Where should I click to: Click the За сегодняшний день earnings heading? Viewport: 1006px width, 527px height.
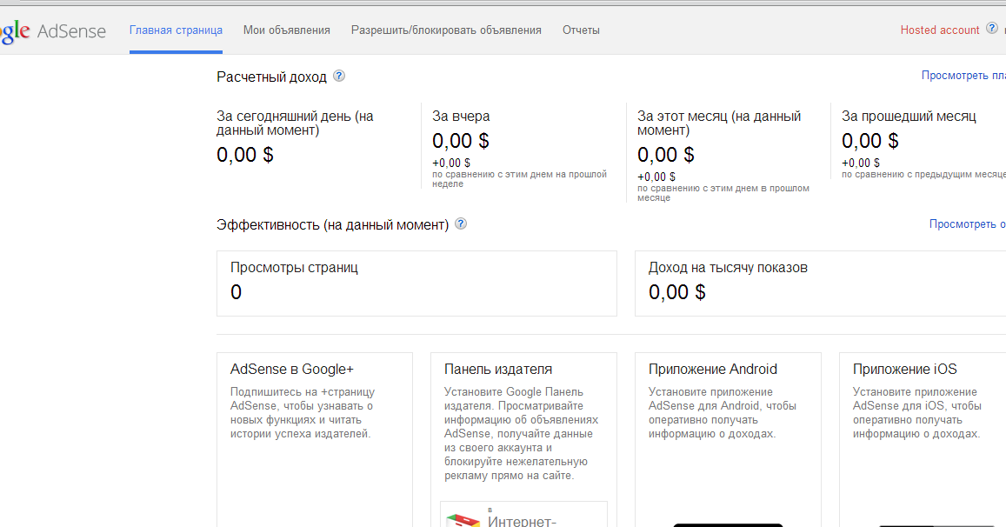(x=295, y=123)
